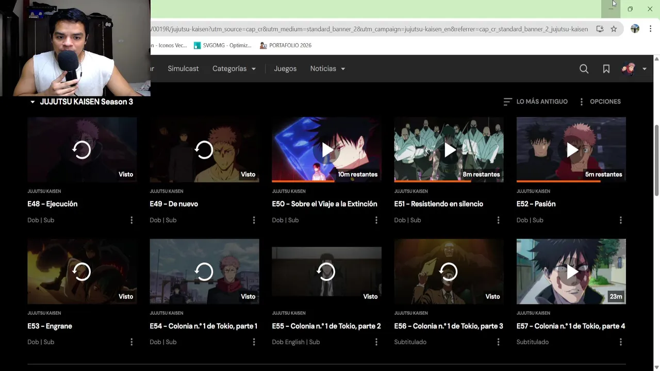The image size is (660, 371).
Task: Replay episode E53 – Engrane
Action: [81, 272]
